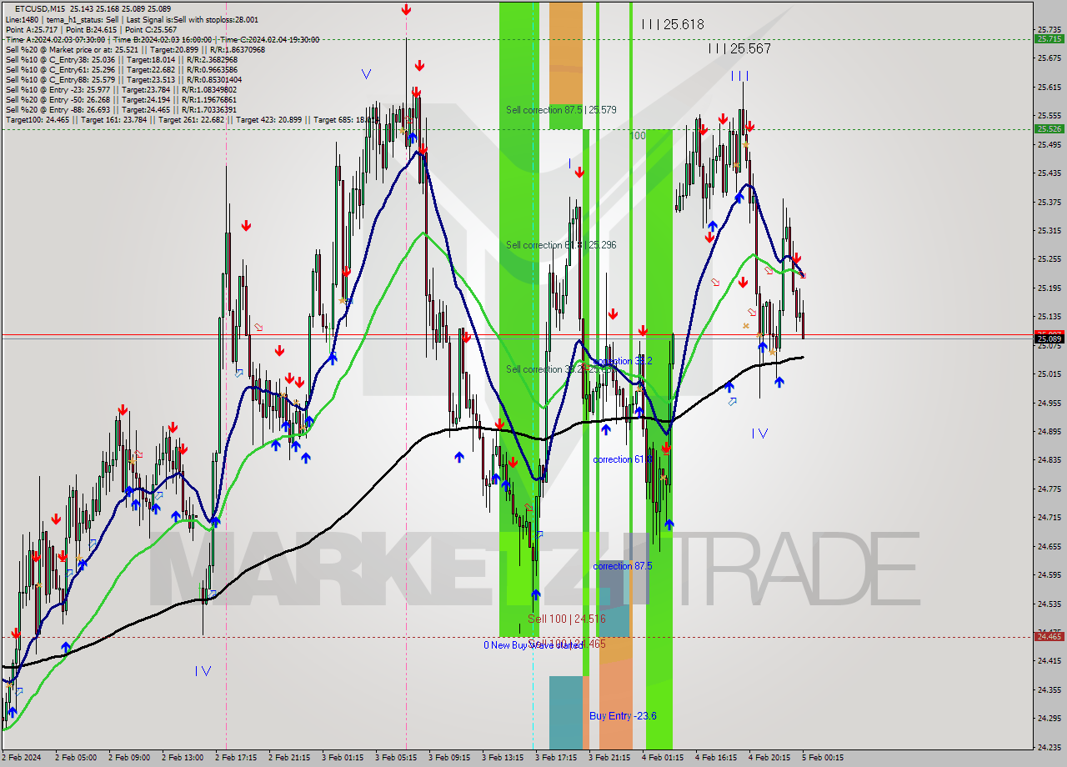Click the red 24.465 price tag
1067x767 pixels.
click(1049, 636)
